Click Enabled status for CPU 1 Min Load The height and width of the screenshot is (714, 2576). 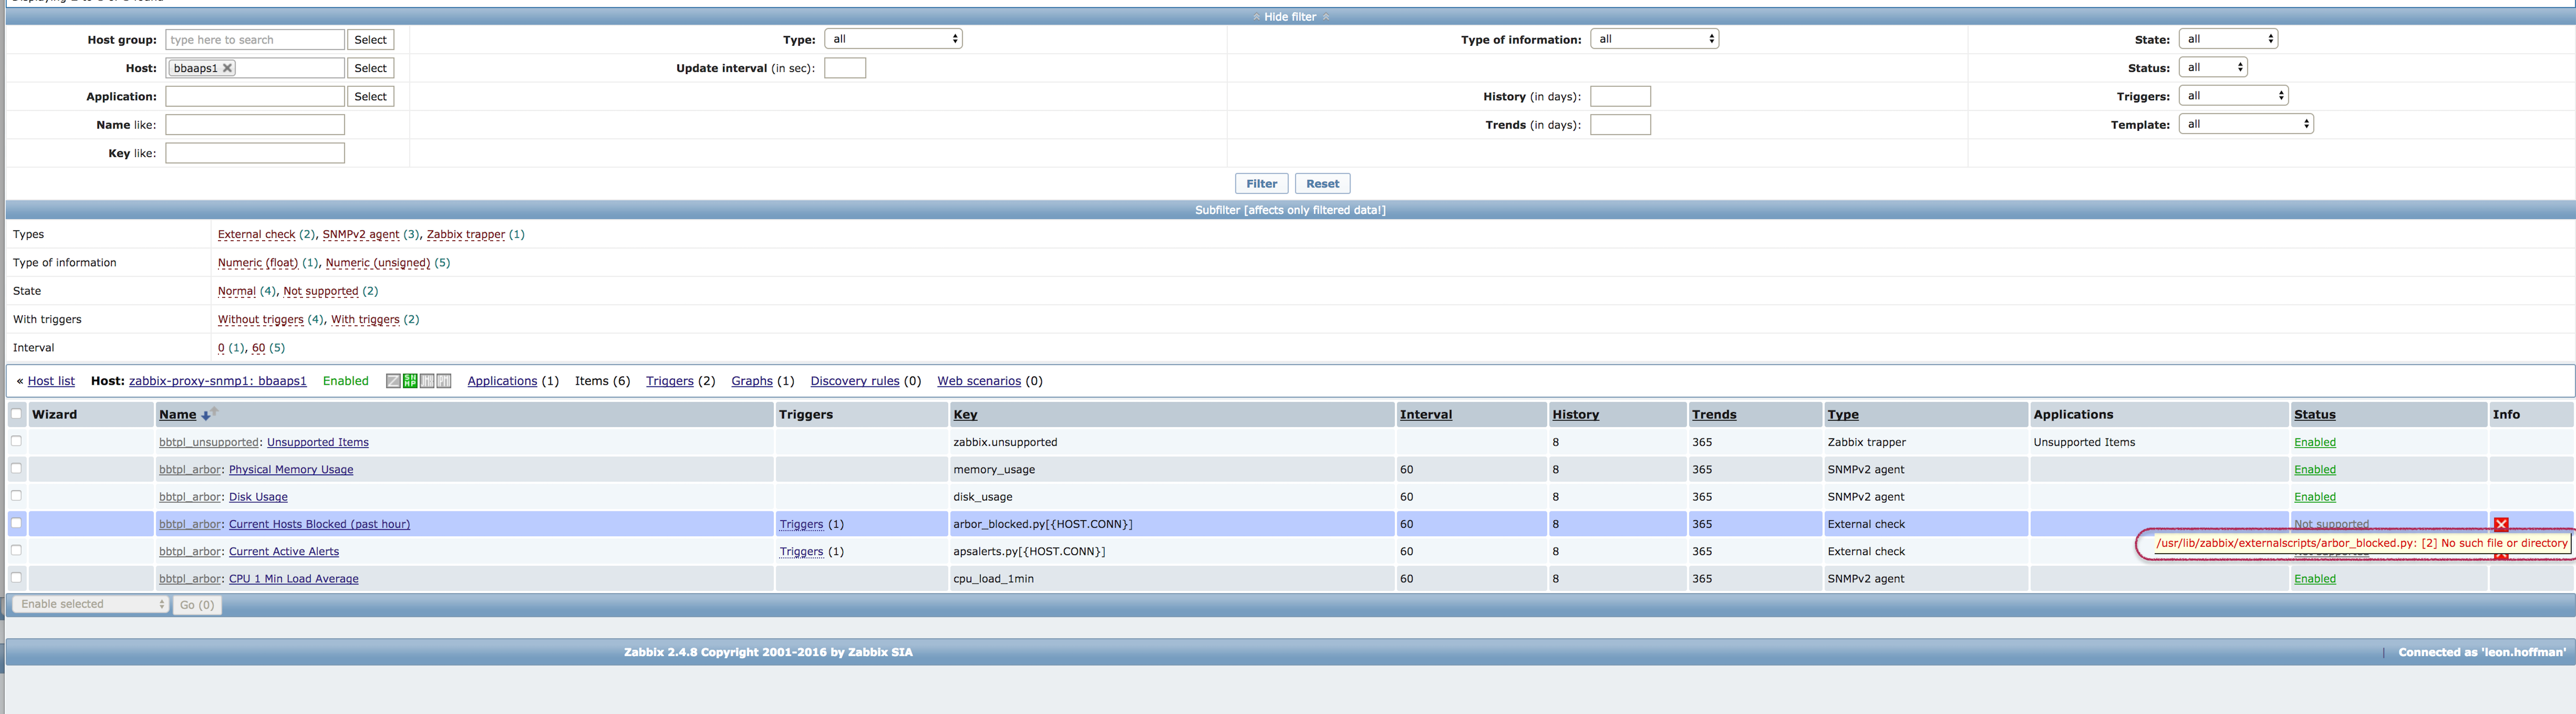coord(2314,579)
